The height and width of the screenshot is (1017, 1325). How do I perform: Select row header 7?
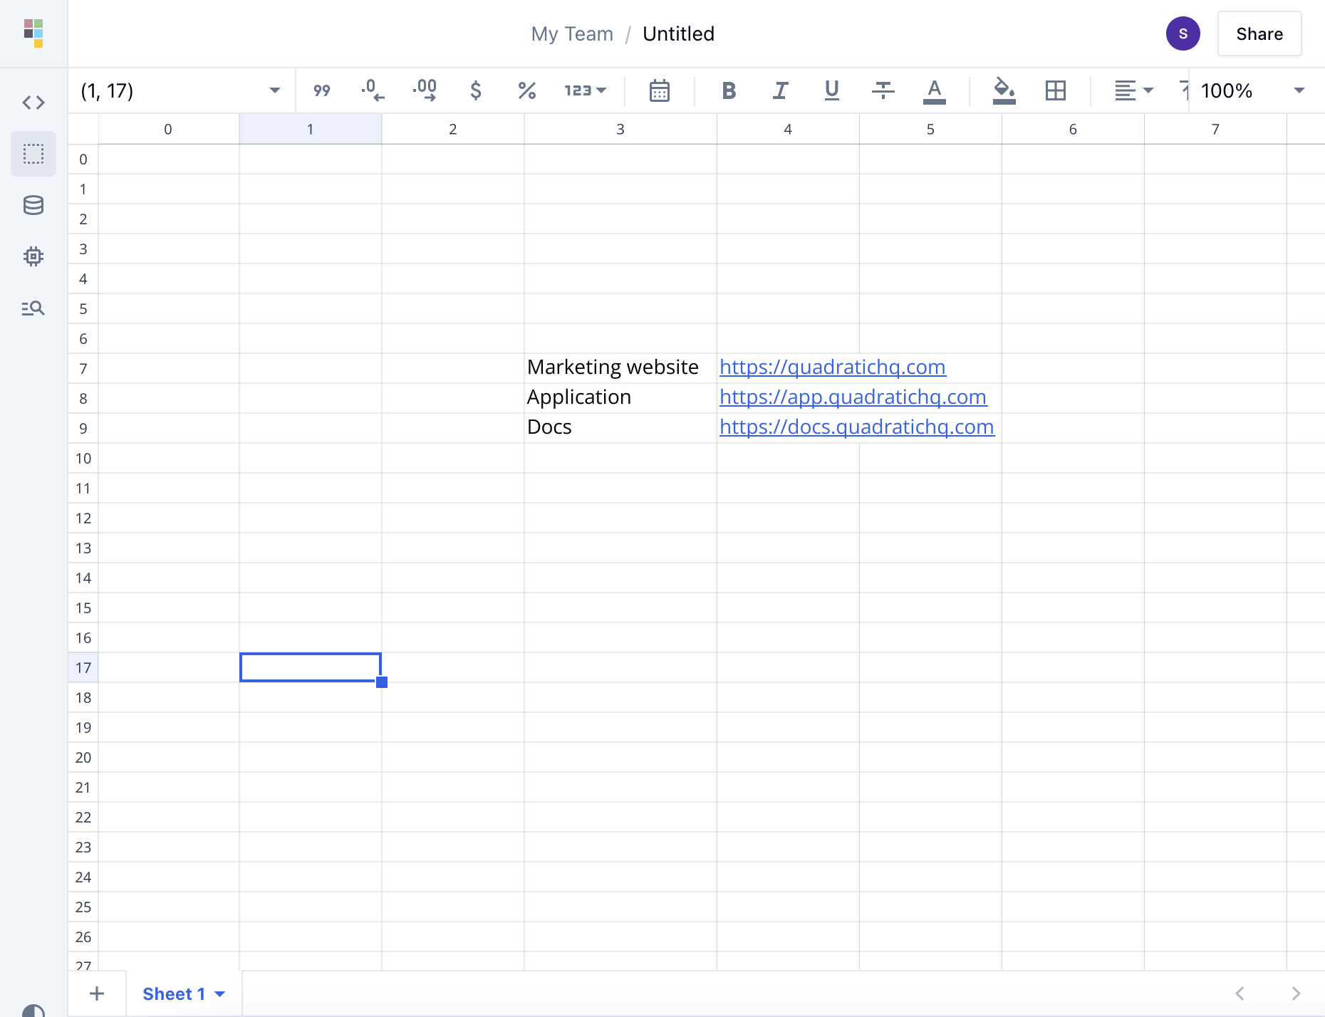(83, 368)
